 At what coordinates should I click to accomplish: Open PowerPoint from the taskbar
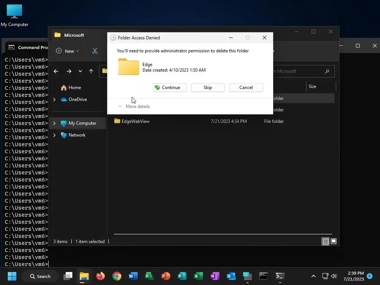click(x=166, y=276)
